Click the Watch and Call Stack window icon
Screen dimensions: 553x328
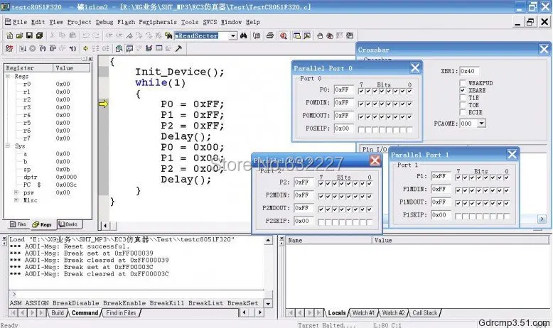pos(129,48)
